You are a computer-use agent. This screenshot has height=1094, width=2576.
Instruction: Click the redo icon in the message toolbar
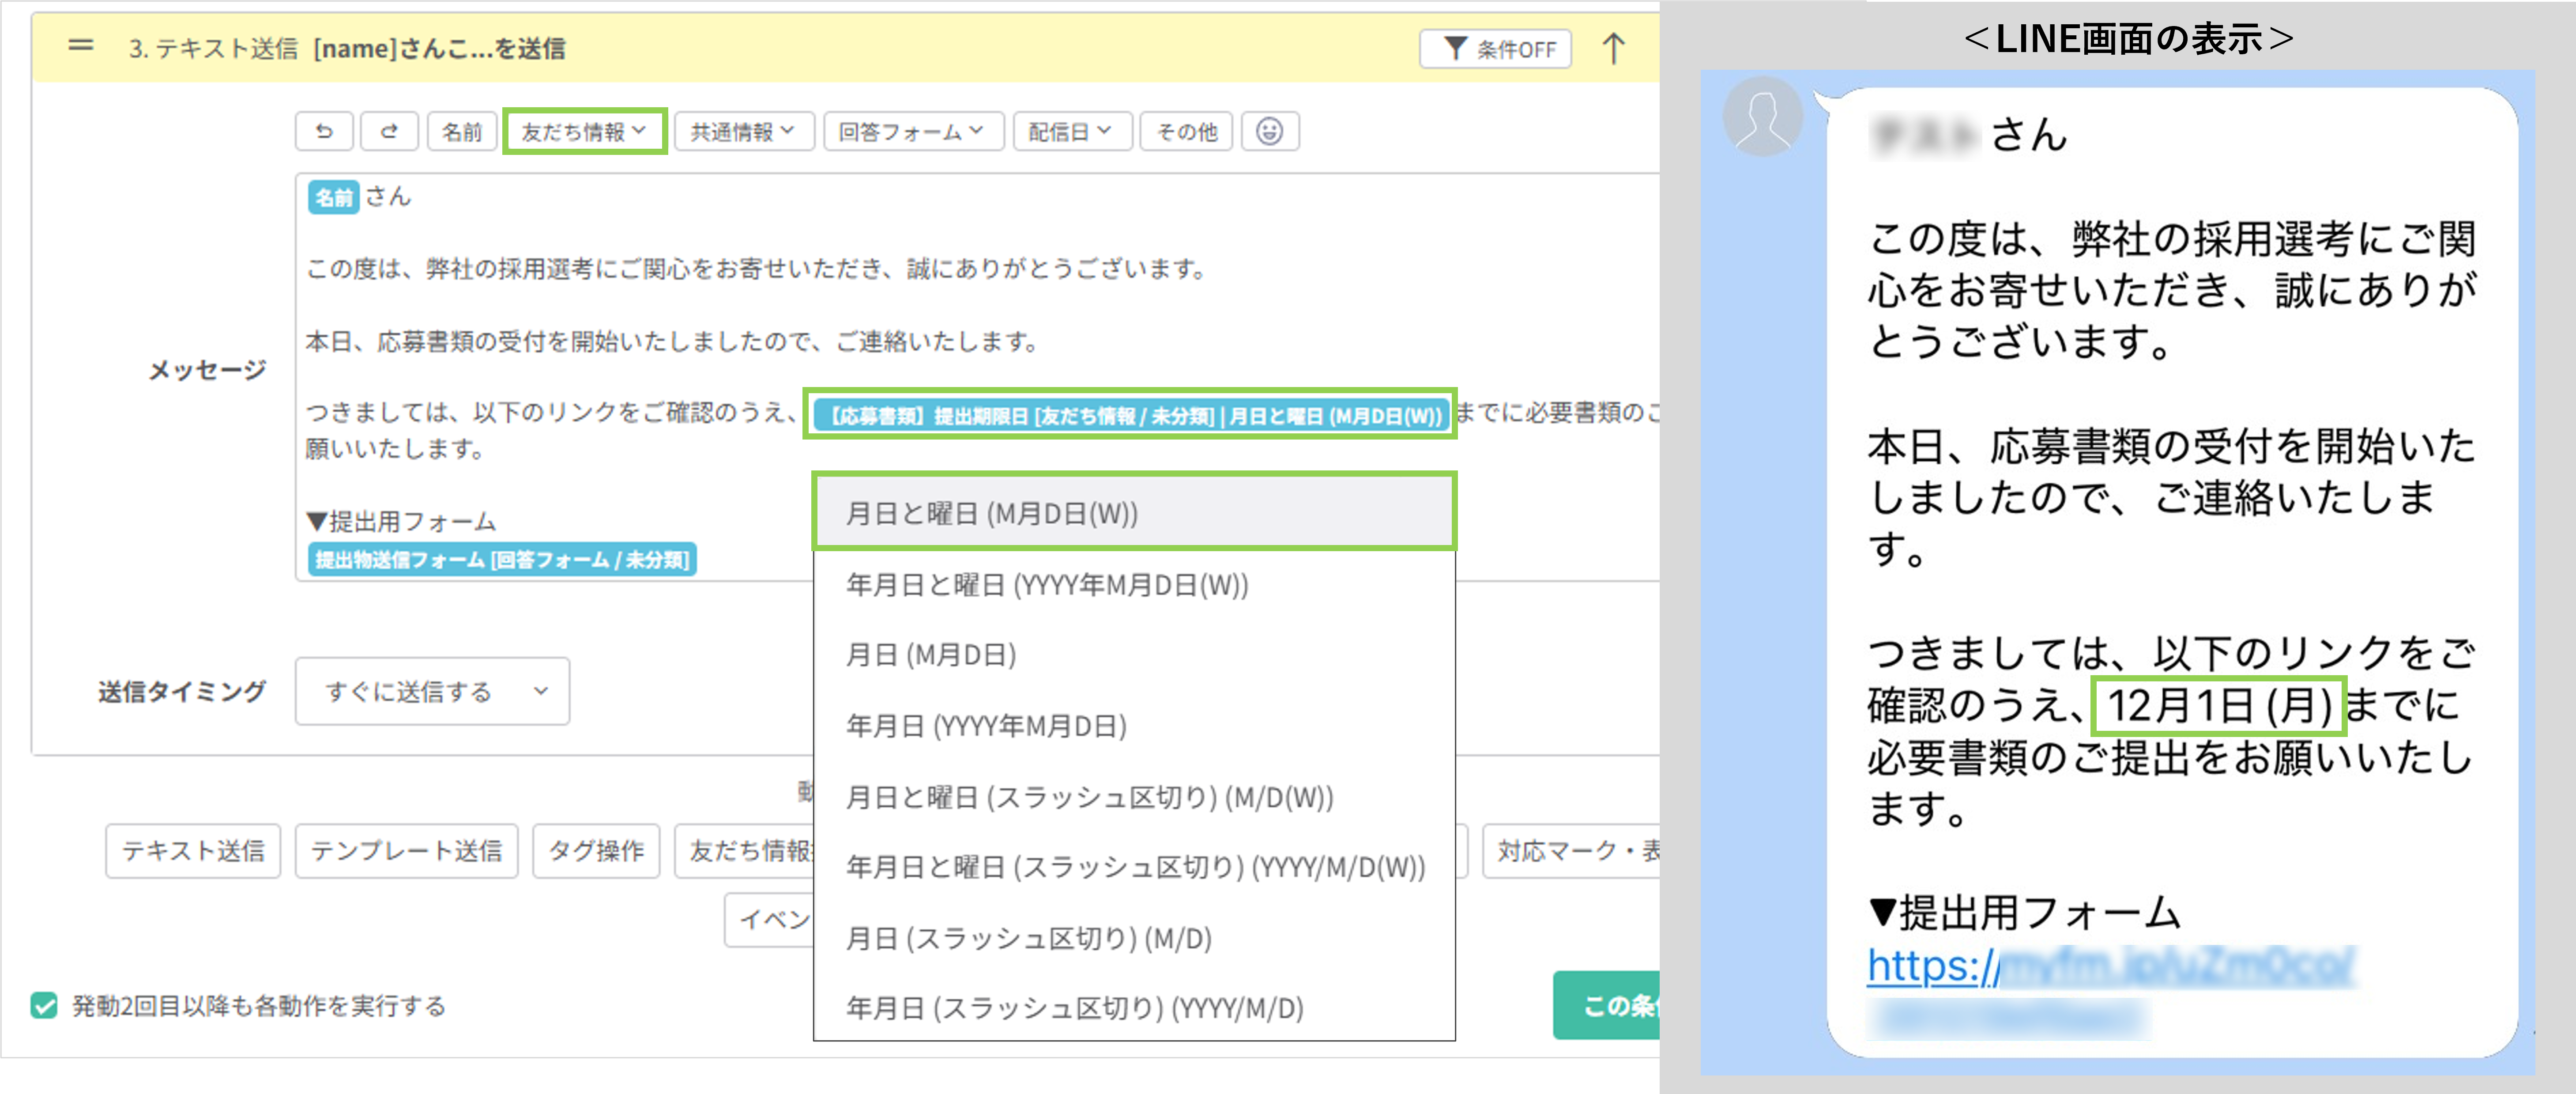(389, 130)
